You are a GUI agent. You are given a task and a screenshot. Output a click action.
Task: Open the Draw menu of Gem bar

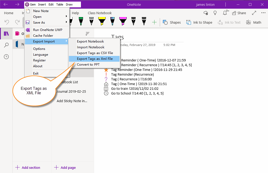(69, 4)
